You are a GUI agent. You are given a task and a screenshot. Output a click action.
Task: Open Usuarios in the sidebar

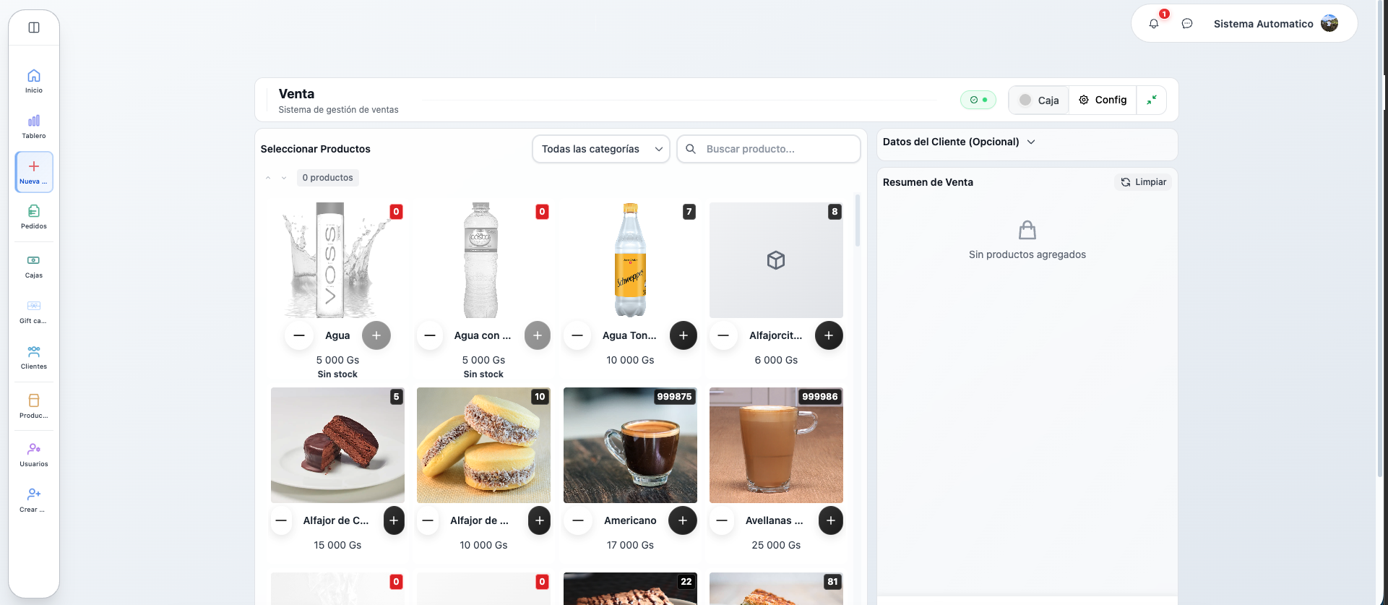34,455
